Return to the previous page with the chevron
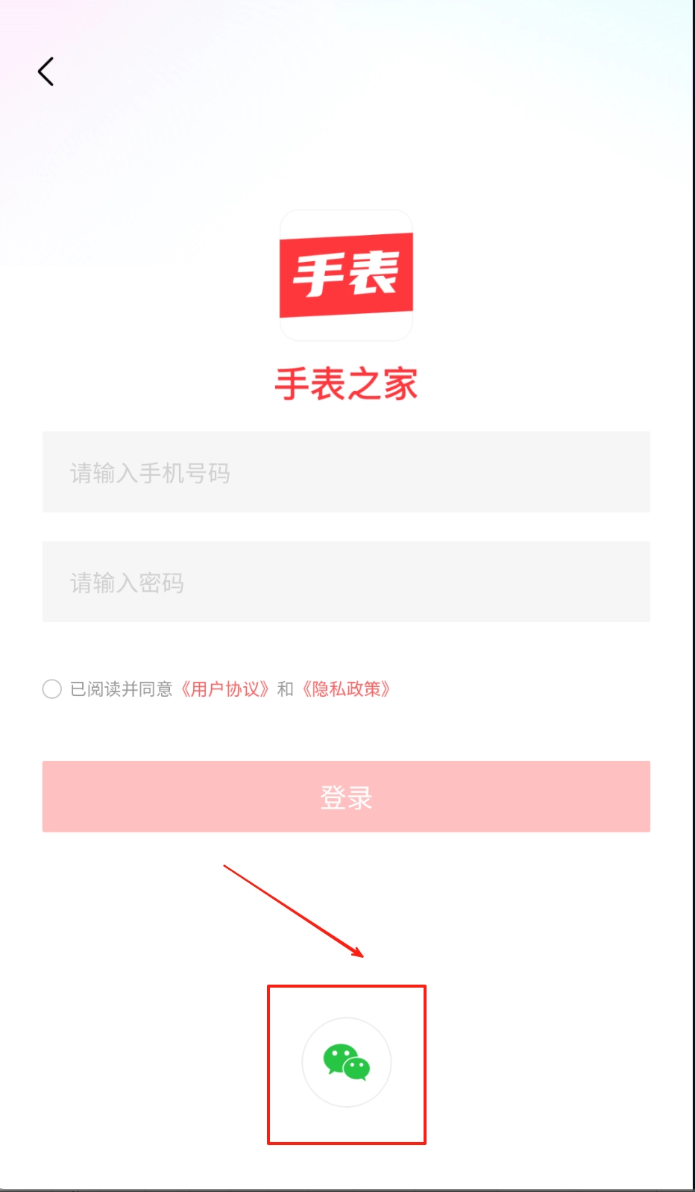 coord(45,72)
